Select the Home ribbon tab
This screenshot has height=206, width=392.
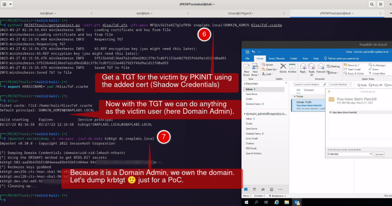pos(260,59)
